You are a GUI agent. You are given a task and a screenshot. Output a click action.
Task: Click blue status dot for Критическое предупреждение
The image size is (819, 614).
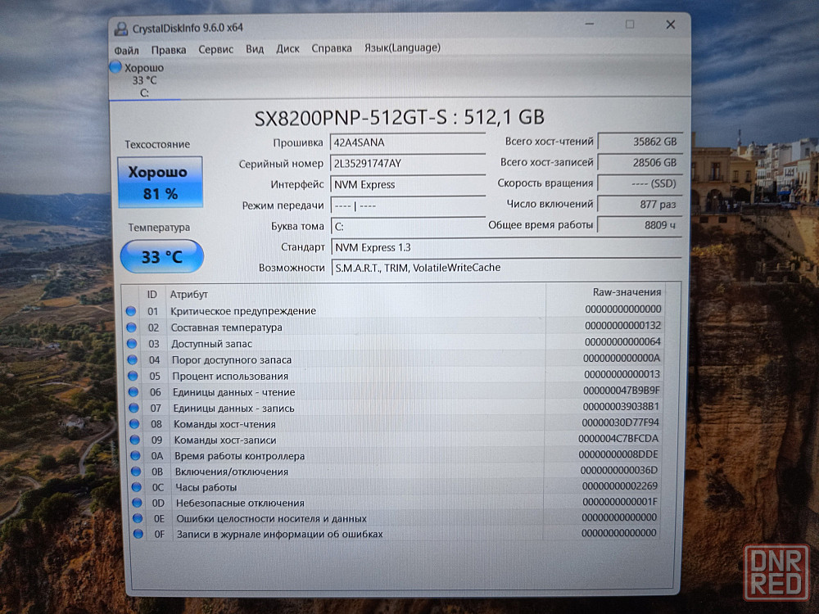pyautogui.click(x=131, y=311)
